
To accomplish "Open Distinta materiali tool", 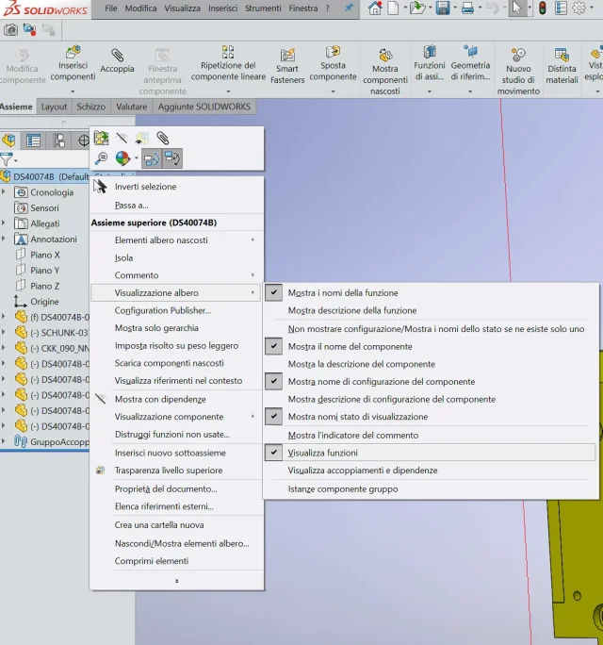I will tap(562, 66).
